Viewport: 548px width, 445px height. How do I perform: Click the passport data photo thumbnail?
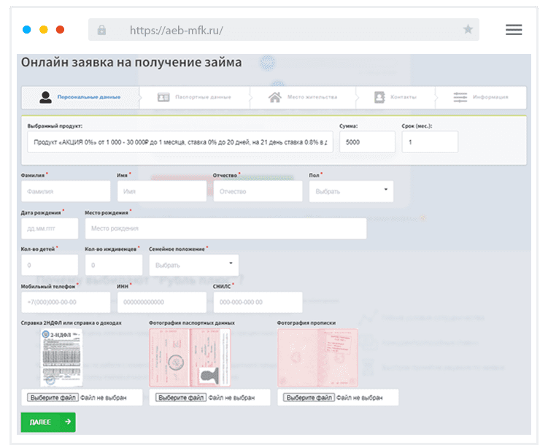[190, 356]
